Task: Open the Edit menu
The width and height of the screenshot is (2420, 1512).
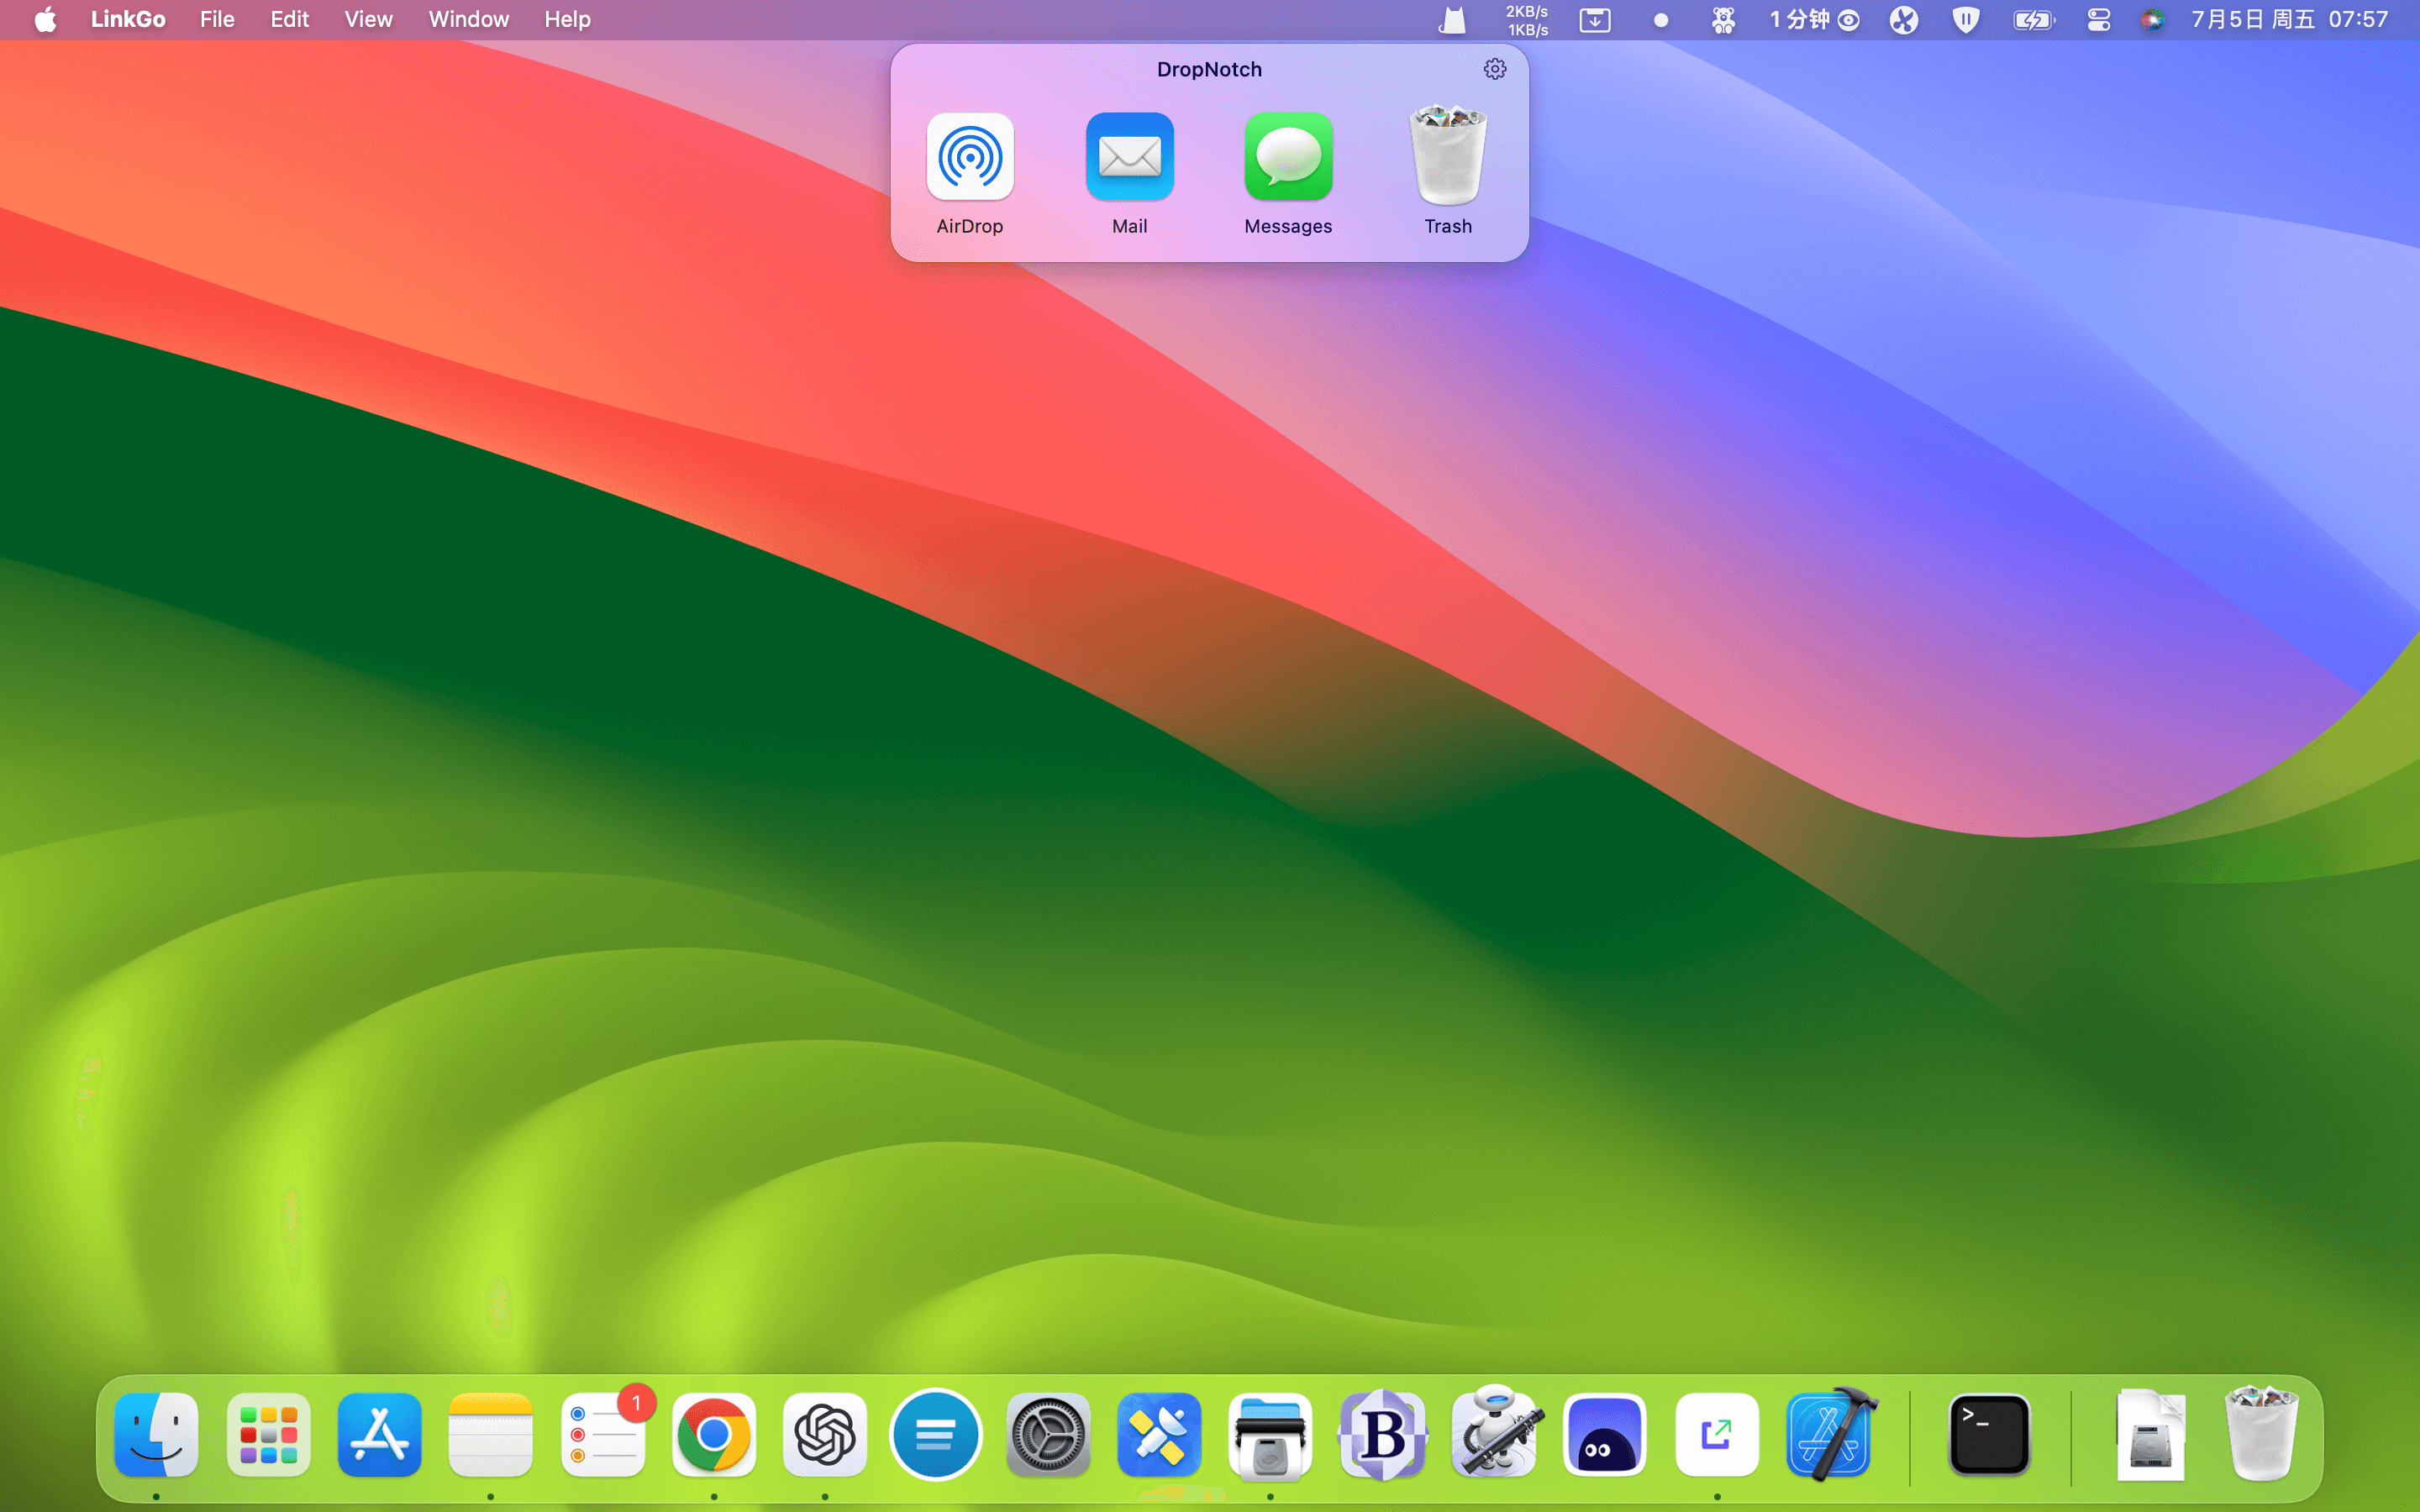Action: [x=290, y=20]
